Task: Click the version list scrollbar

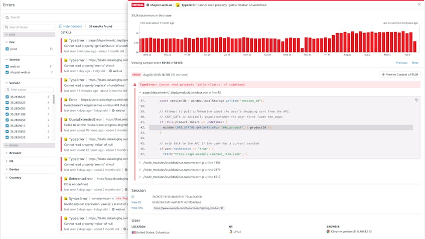Action: click(x=54, y=99)
